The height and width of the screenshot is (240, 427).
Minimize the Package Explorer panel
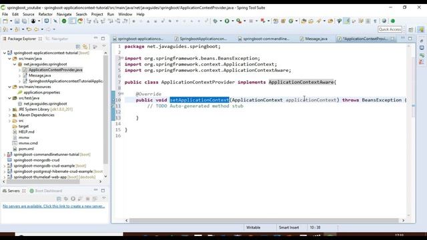[x=95, y=39]
